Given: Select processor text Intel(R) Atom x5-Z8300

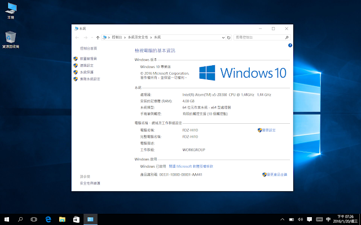Looking at the screenshot, I should (x=227, y=94).
